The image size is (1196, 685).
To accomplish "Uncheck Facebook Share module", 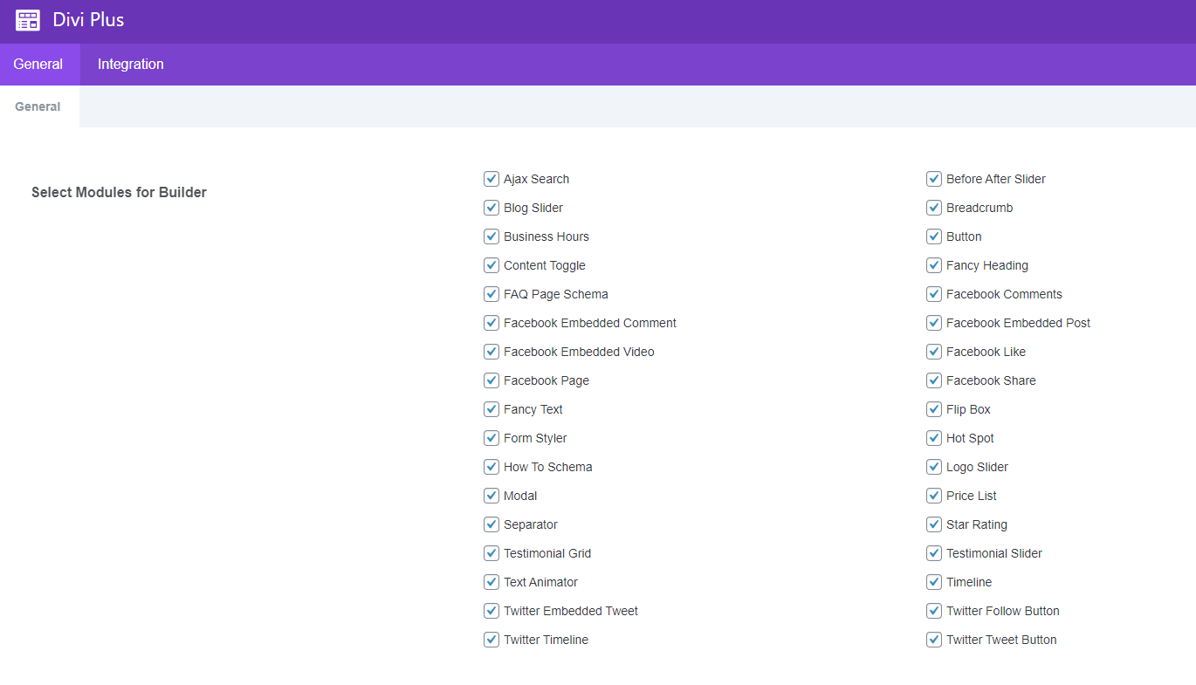I will coord(934,380).
